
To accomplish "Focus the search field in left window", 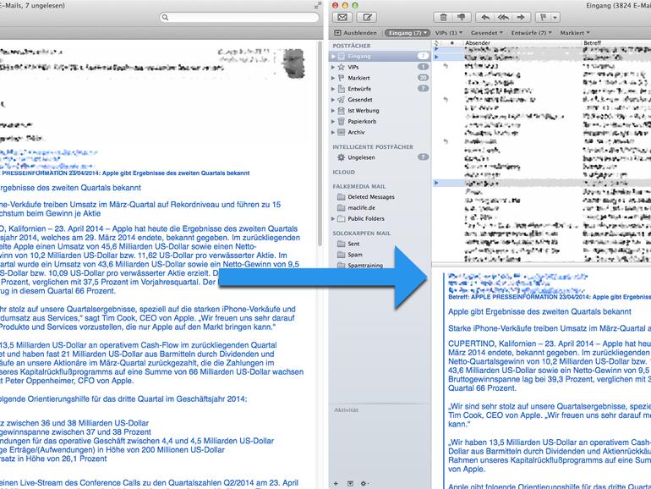I will click(x=239, y=17).
